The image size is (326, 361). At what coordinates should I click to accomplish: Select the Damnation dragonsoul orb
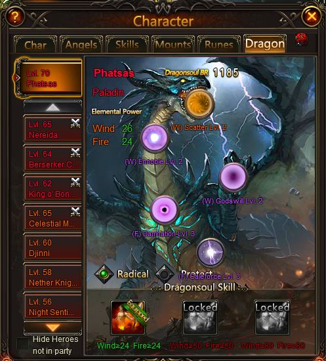tap(164, 209)
